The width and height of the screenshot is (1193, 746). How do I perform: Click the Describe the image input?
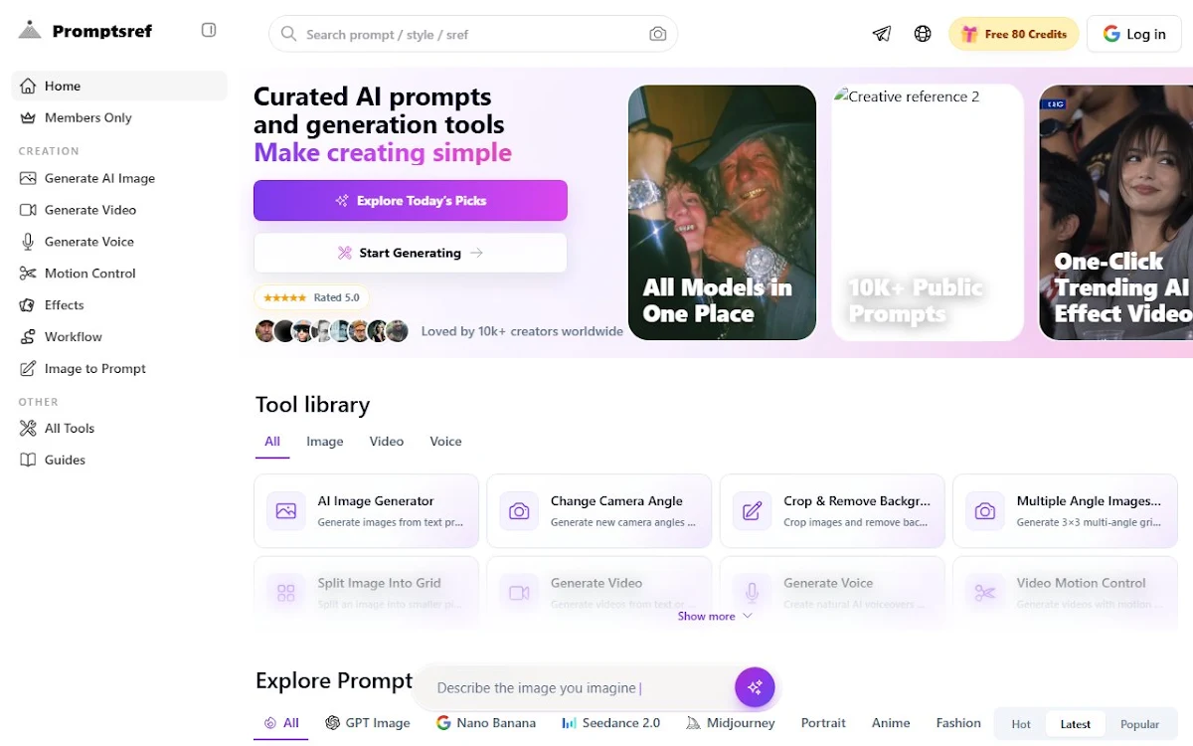tap(582, 688)
